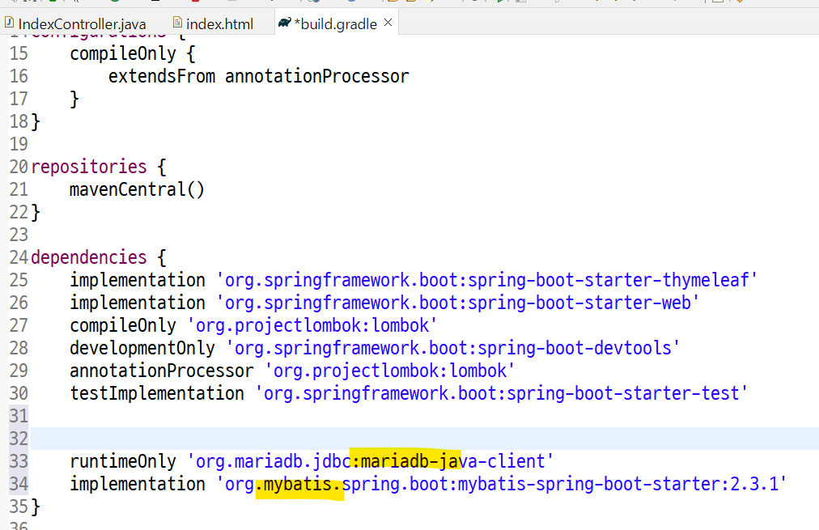Click the spring-boot-starter-test dependency string
Viewport: 819px width, 530px height.
coord(502,393)
